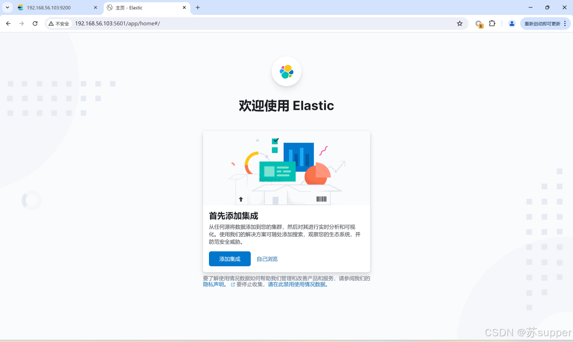573x342 pixels.
Task: Click the 添加集成 button
Action: (x=230, y=259)
